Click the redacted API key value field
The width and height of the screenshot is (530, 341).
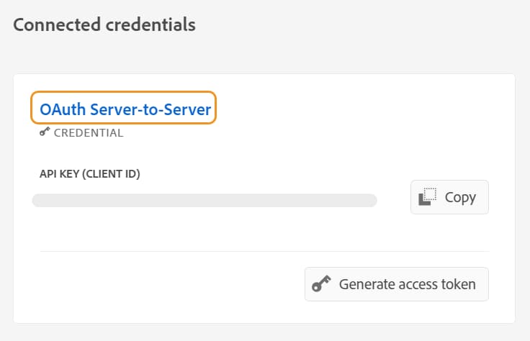pyautogui.click(x=205, y=200)
